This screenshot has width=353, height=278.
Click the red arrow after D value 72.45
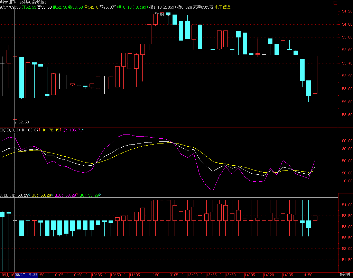click(x=61, y=130)
